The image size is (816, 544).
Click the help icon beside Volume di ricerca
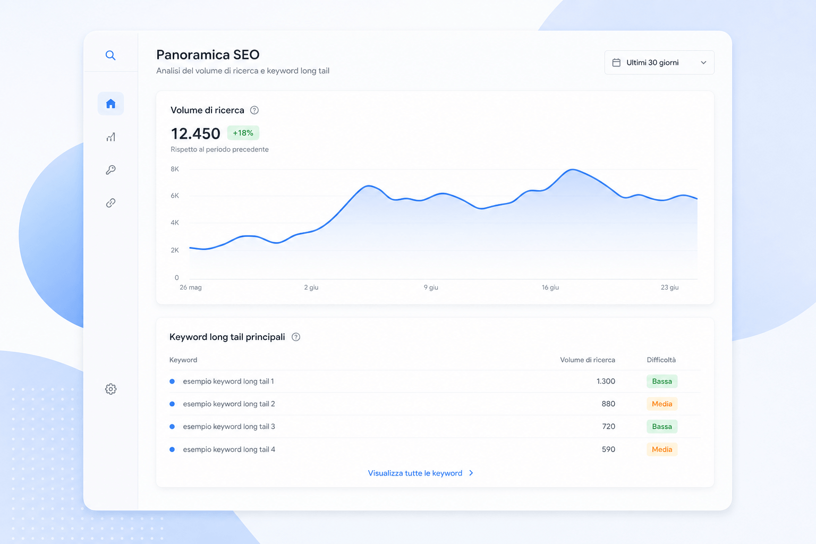point(254,110)
